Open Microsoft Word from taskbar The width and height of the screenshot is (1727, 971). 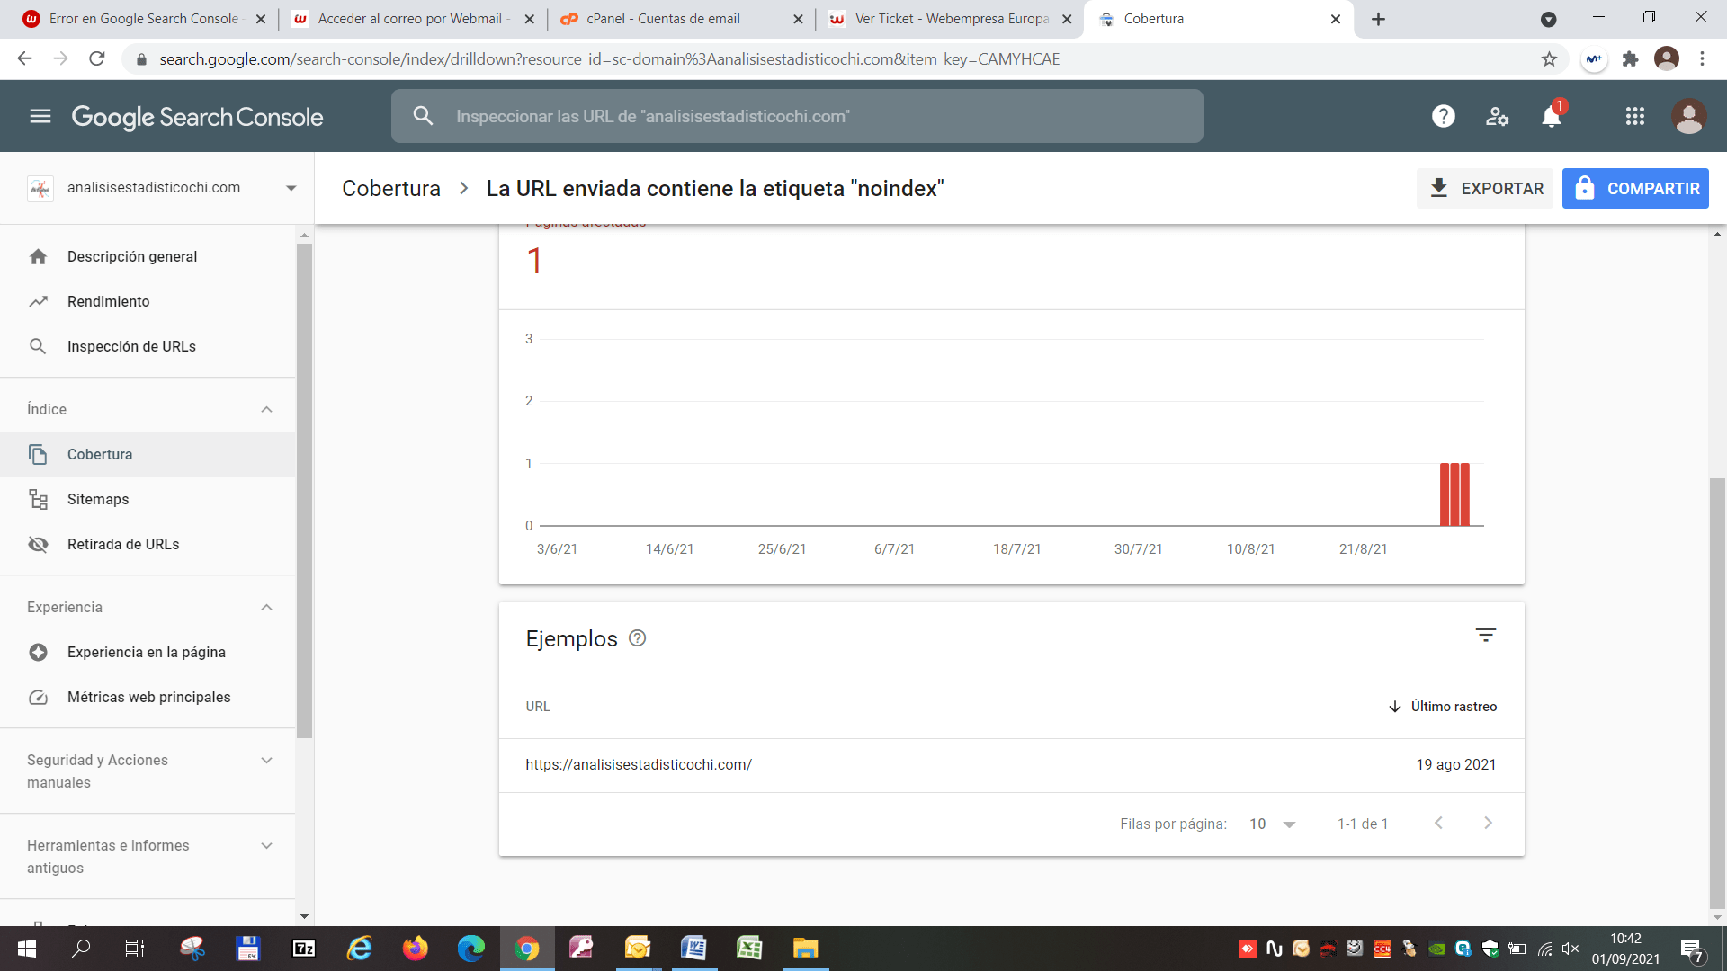point(693,949)
